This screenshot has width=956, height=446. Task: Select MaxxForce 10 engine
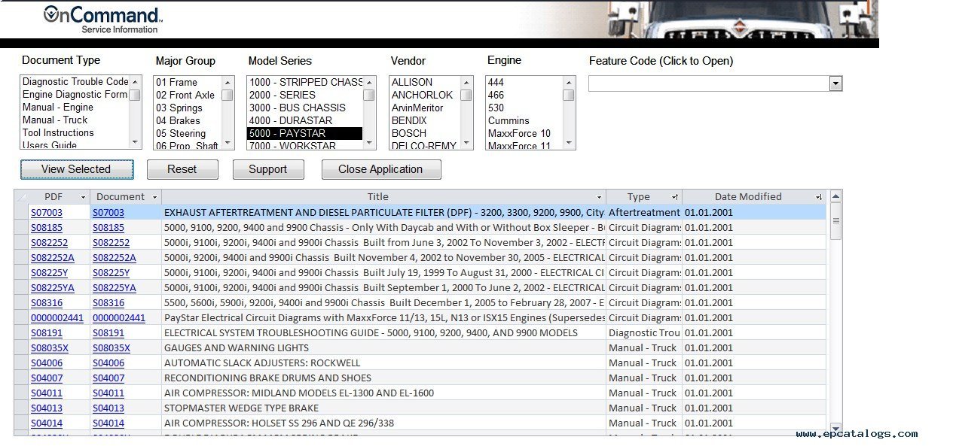click(519, 133)
